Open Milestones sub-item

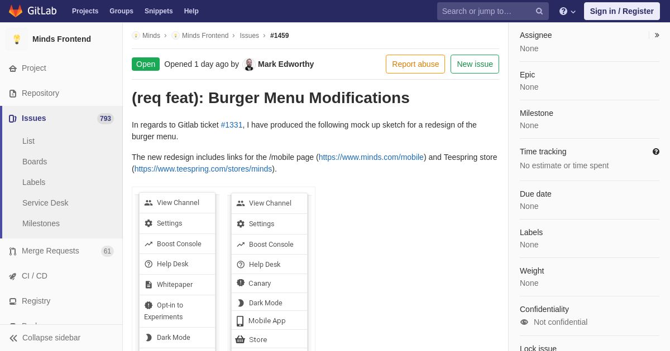41,223
